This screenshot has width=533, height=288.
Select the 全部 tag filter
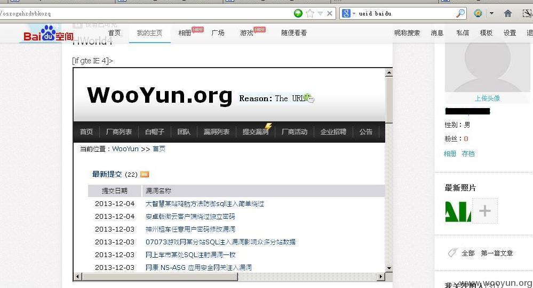pos(468,253)
